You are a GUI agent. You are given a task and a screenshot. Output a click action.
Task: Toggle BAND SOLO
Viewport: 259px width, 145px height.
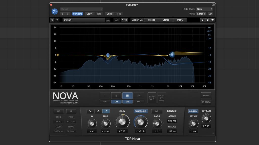152,98
